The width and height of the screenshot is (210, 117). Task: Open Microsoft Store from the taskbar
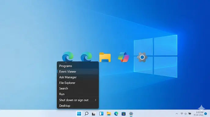pos(124,114)
